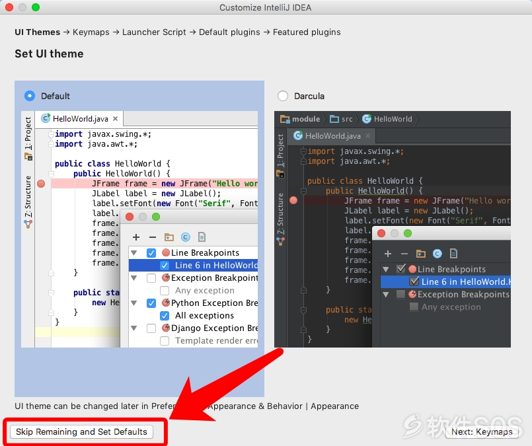Viewport: 532px width, 446px height.
Task: Click the src folder icon in Darcula breadcrumb
Action: pos(334,119)
